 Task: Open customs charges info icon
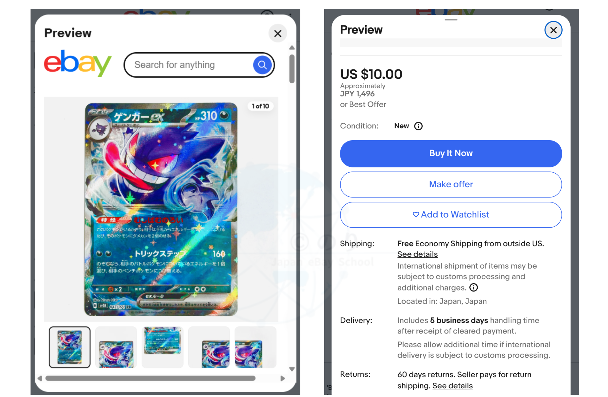pyautogui.click(x=474, y=287)
